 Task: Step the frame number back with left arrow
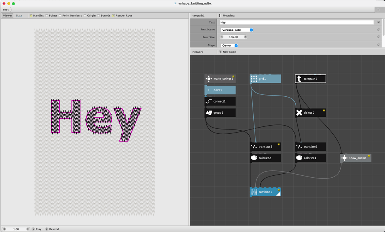(x=4, y=229)
